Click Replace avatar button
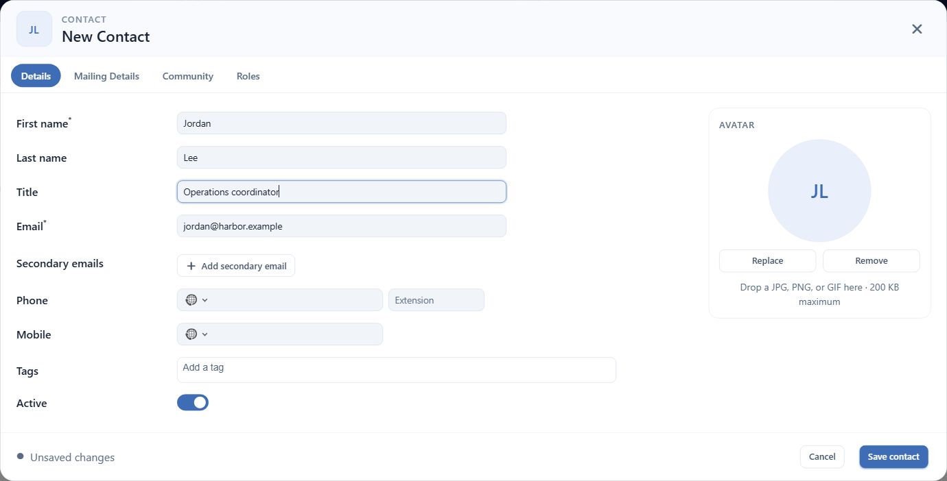 767,261
